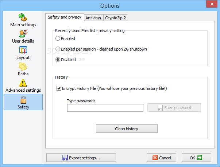This screenshot has height=167, width=220.
Task: Switch to the Antivirus tab
Action: (x=93, y=18)
